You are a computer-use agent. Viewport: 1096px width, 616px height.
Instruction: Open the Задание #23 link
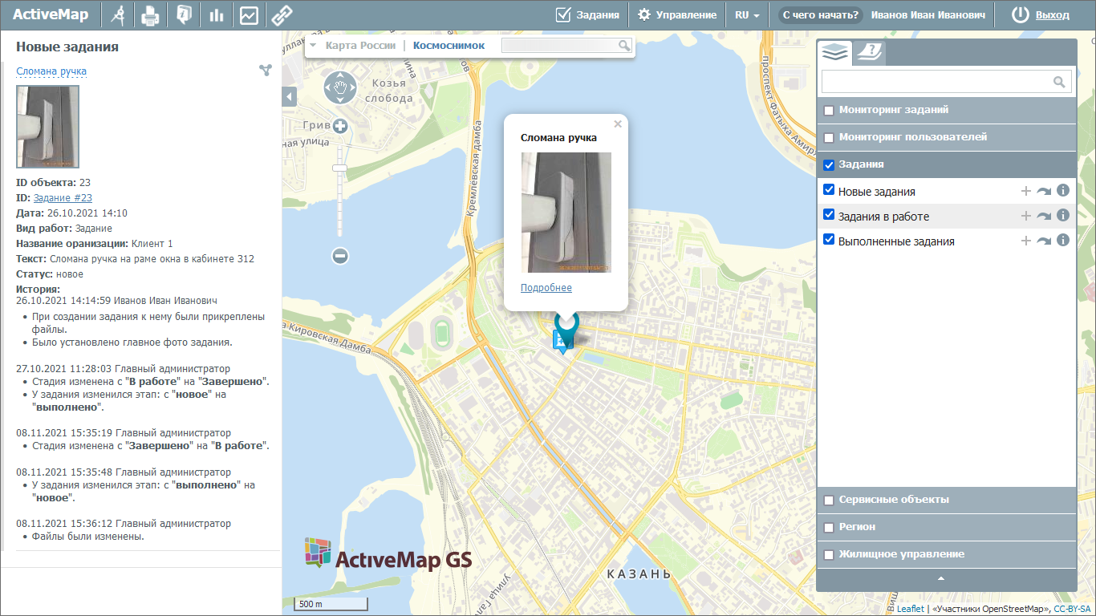(x=63, y=198)
